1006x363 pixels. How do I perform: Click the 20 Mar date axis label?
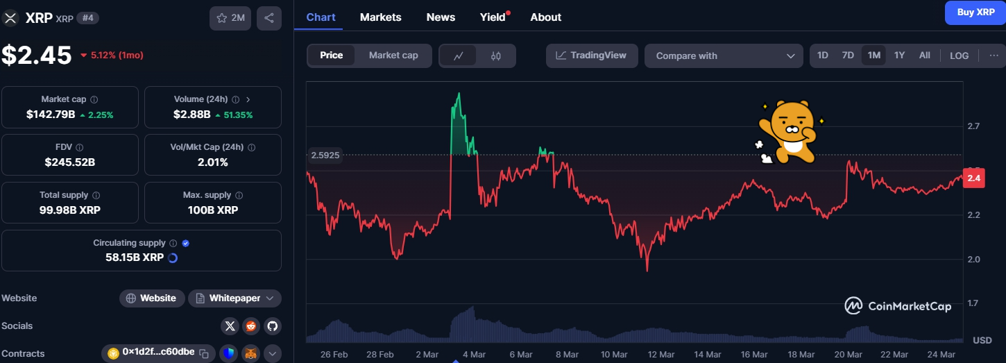(x=848, y=354)
